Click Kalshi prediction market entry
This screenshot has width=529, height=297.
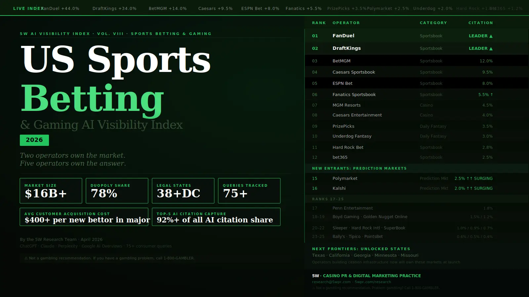point(339,188)
